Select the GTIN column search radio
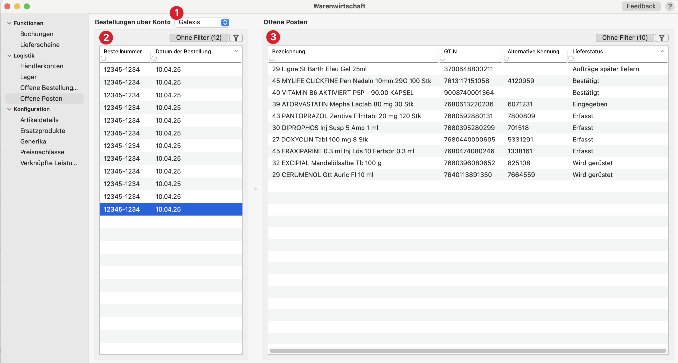This screenshot has height=363, width=678. 442,58
